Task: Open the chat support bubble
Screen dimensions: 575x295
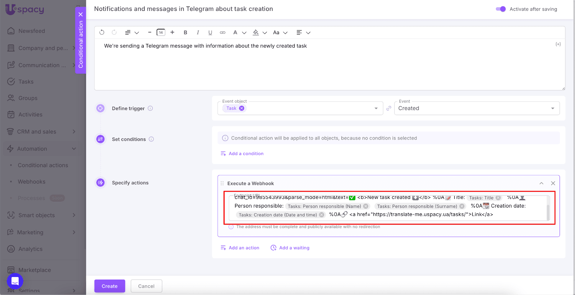Action: pos(15,281)
